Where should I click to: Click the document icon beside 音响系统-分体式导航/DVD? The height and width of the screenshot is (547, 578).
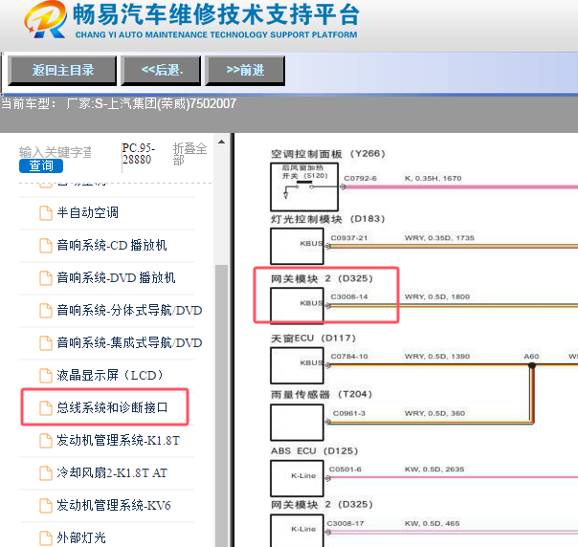[x=46, y=311]
